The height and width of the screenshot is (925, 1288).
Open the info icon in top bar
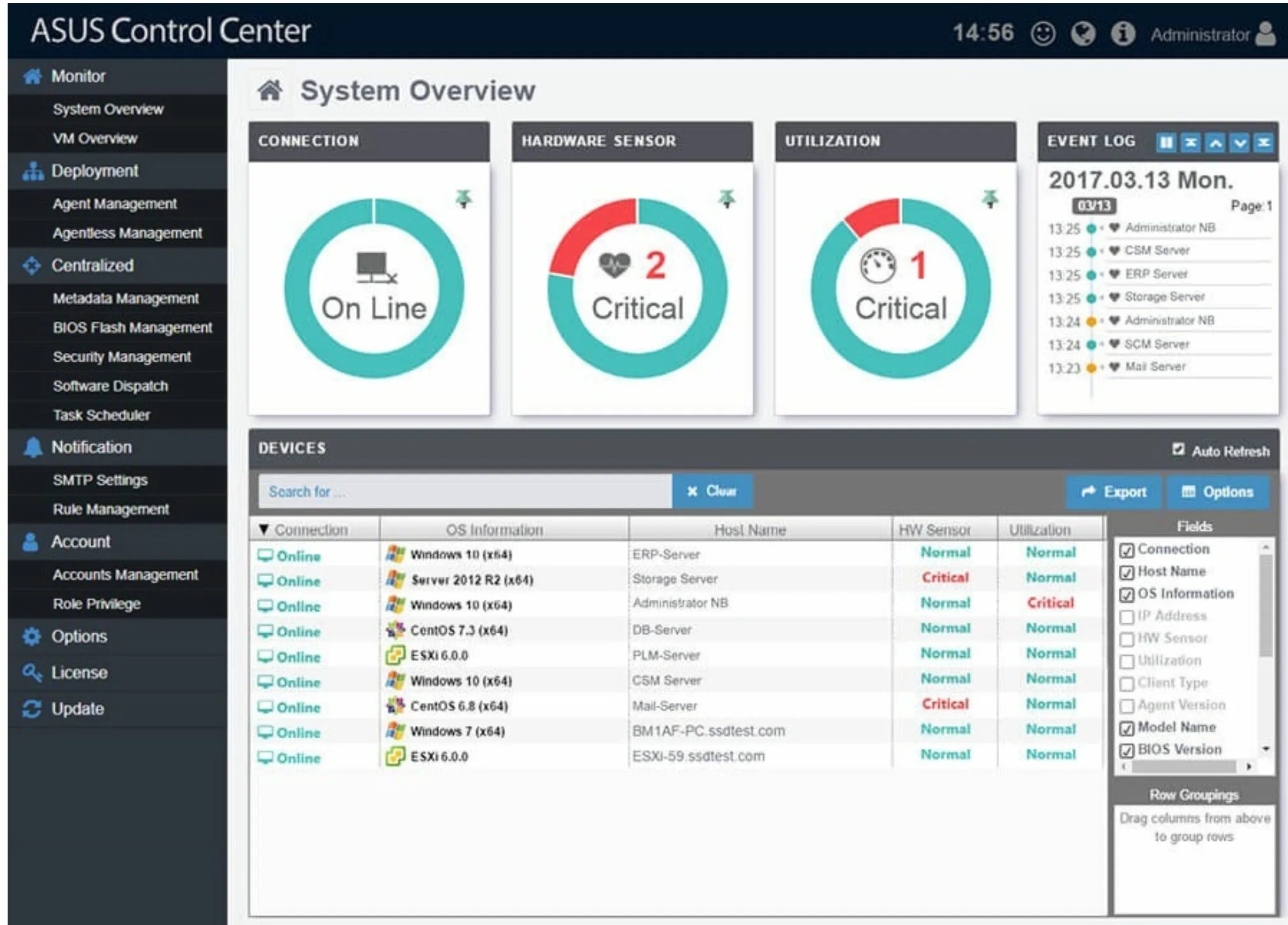coord(1123,33)
